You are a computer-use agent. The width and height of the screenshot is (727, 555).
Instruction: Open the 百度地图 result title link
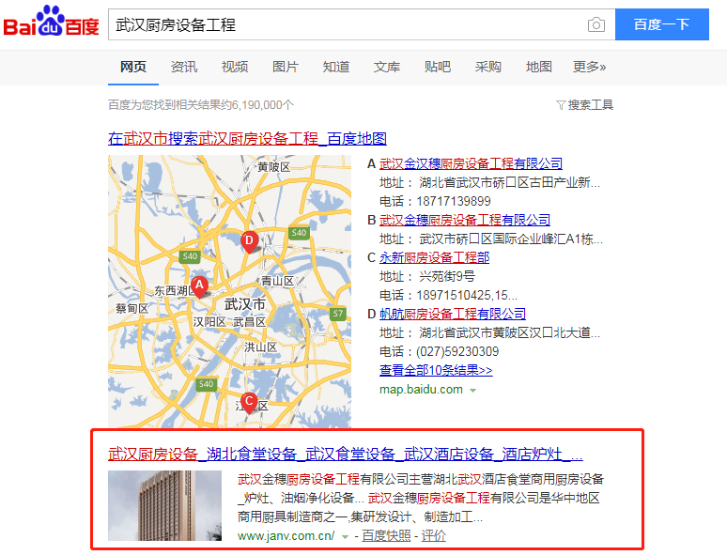(247, 138)
